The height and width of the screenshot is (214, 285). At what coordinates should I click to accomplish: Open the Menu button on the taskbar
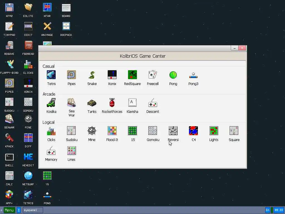tap(9, 210)
